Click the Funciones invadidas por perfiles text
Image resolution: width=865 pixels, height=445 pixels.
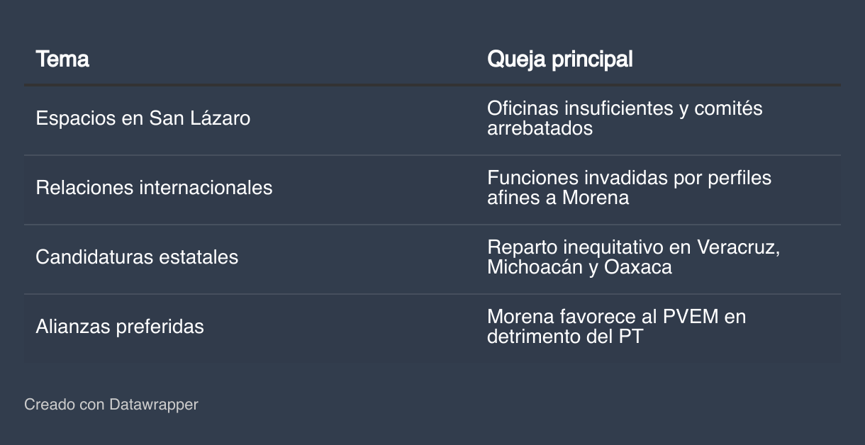pyautogui.click(x=629, y=178)
